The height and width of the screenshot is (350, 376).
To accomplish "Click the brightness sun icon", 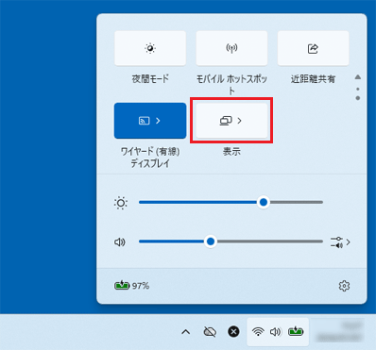I will pos(121,203).
